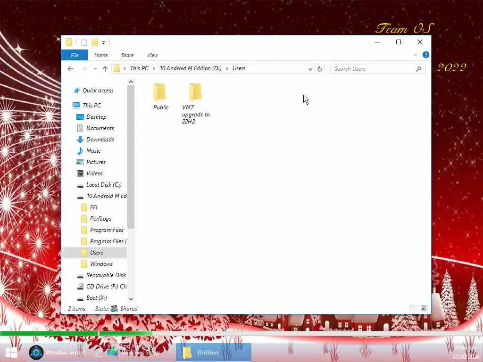Open the VM7 upgrade to 22H2 folder
The width and height of the screenshot is (483, 362).
[196, 103]
